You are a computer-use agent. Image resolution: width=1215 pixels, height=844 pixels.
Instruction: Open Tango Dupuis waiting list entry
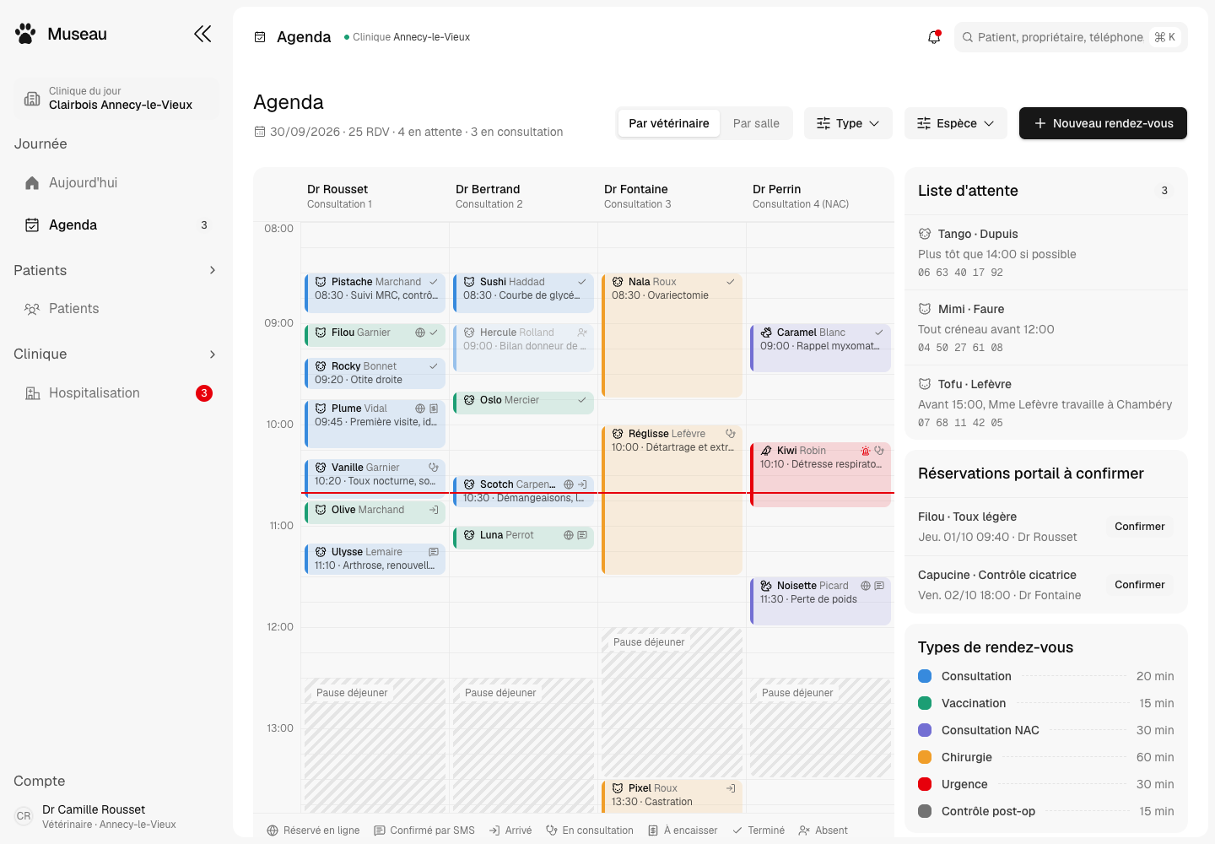(1046, 252)
